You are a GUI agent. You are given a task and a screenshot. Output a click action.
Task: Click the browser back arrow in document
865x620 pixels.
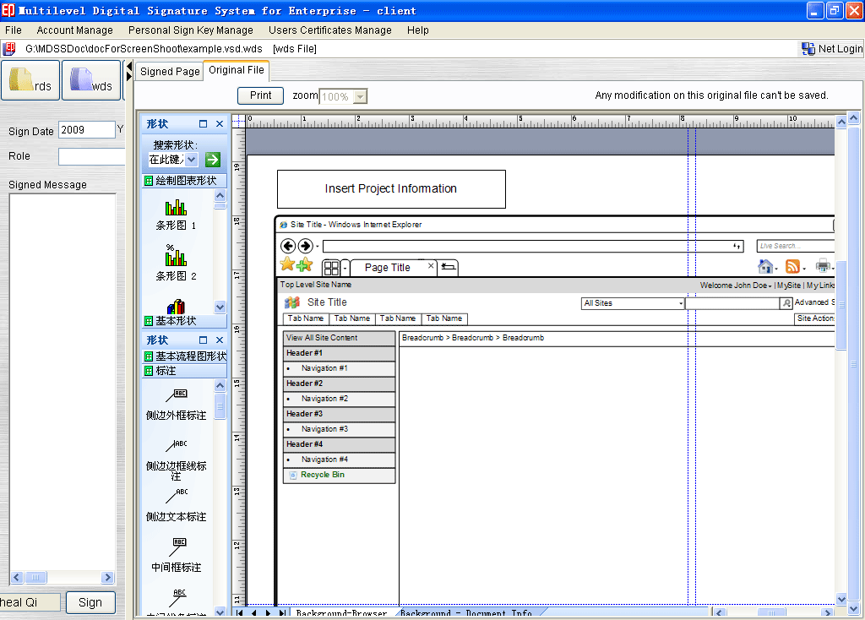pyautogui.click(x=288, y=246)
